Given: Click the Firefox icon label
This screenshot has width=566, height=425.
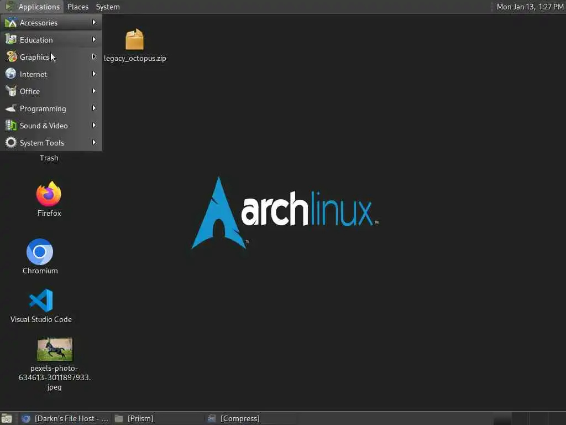Looking at the screenshot, I should pos(49,213).
